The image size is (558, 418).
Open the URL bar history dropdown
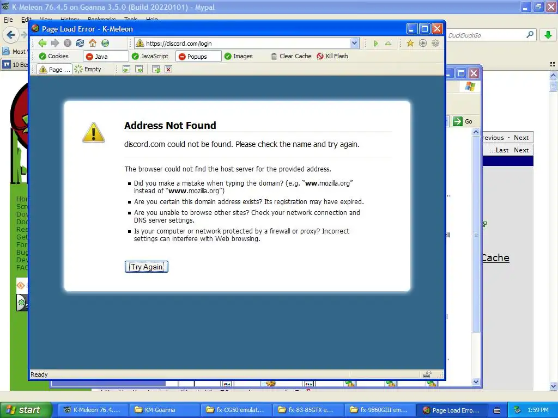(354, 44)
